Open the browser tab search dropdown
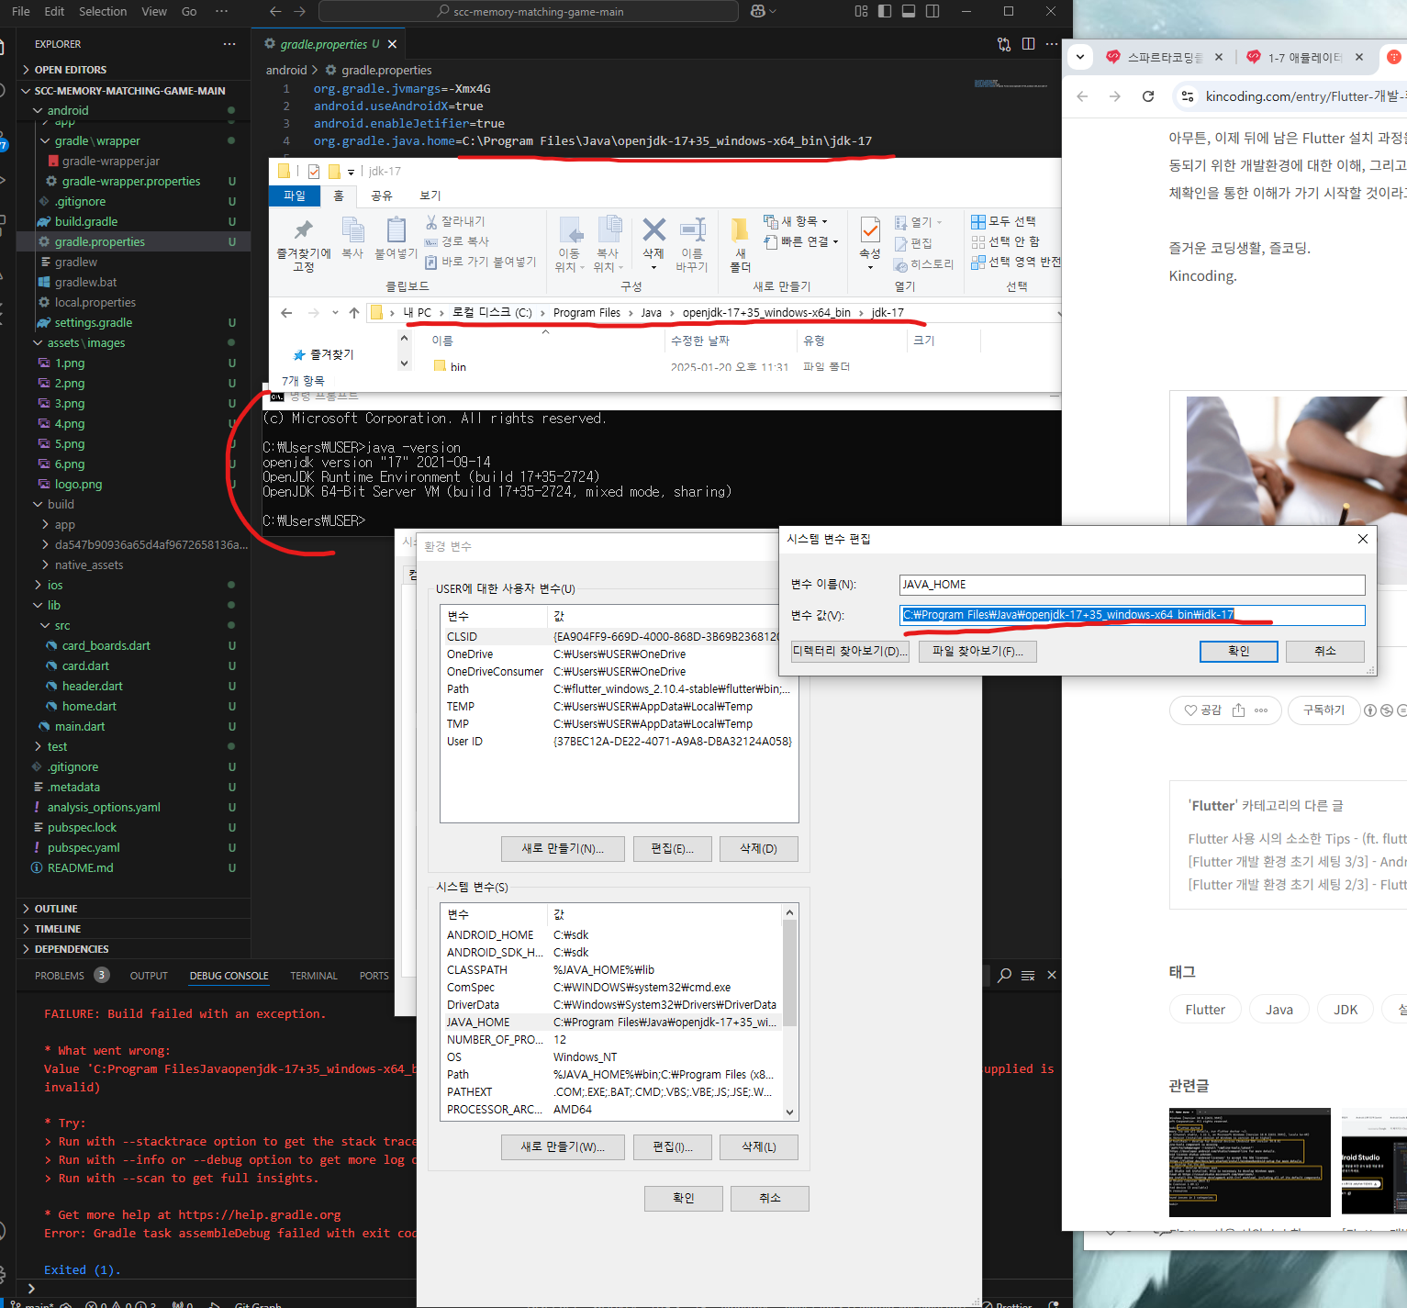The width and height of the screenshot is (1407, 1308). [1080, 57]
